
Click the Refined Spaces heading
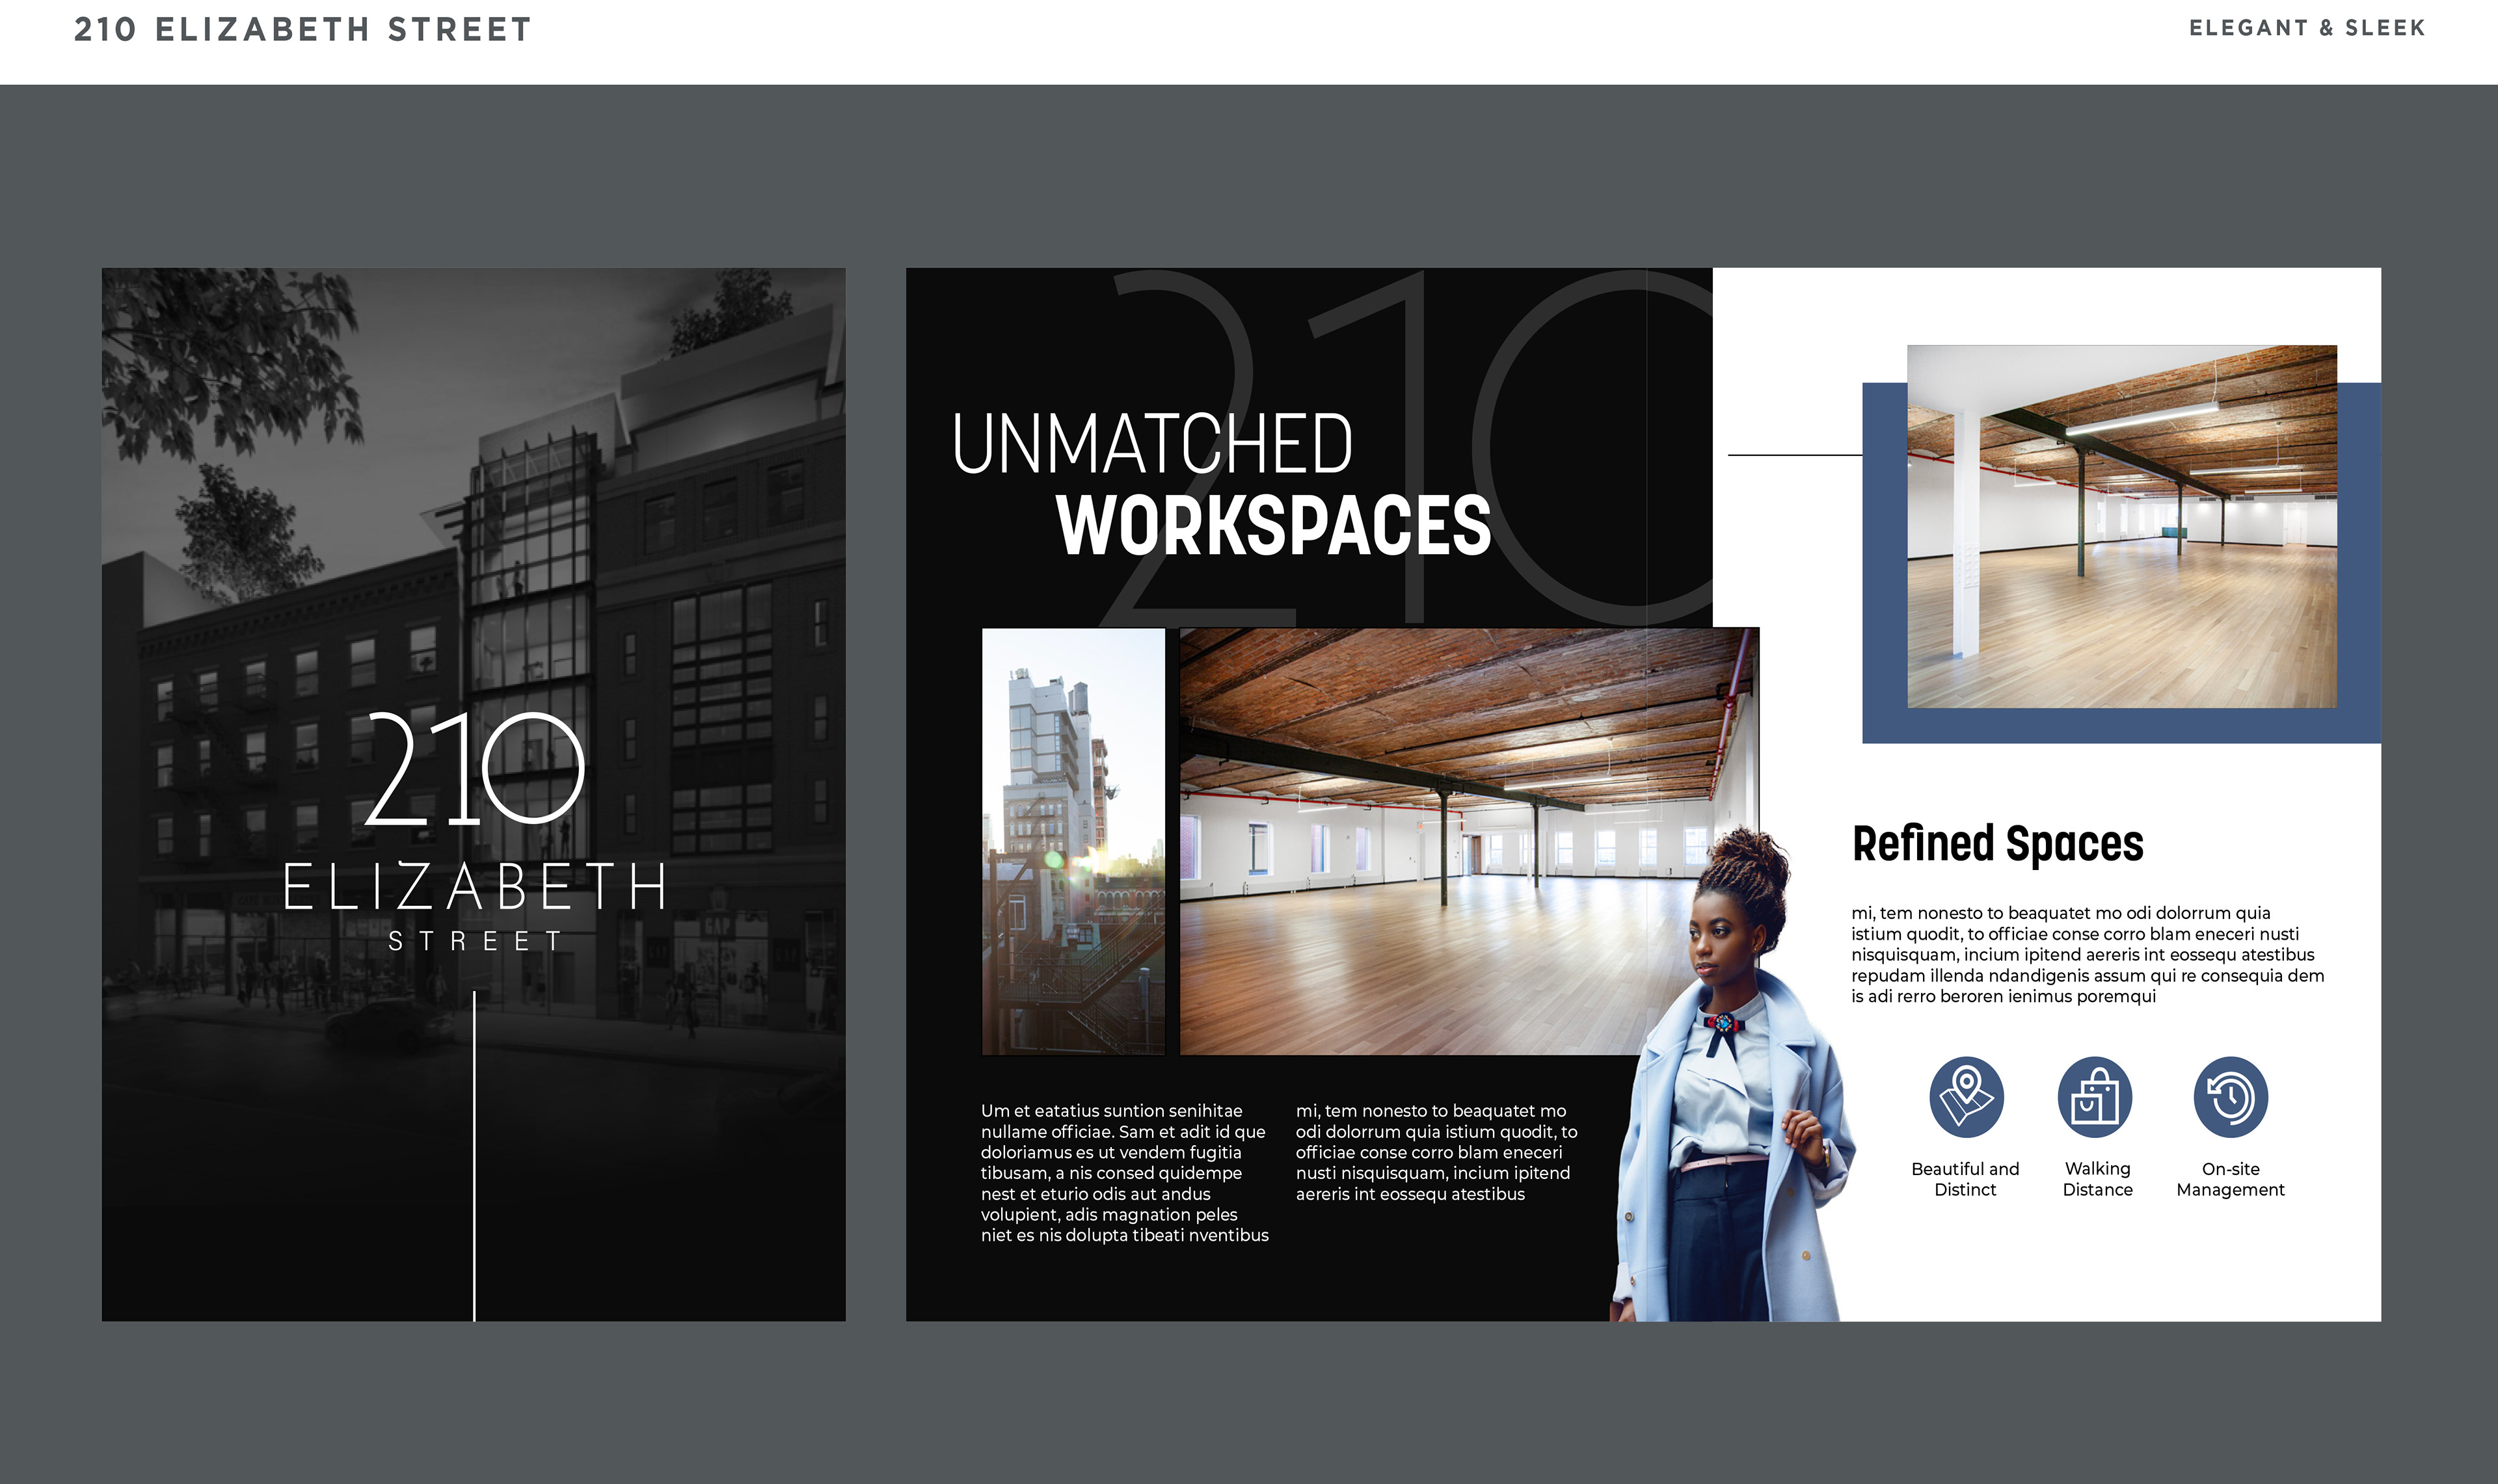pyautogui.click(x=1997, y=843)
